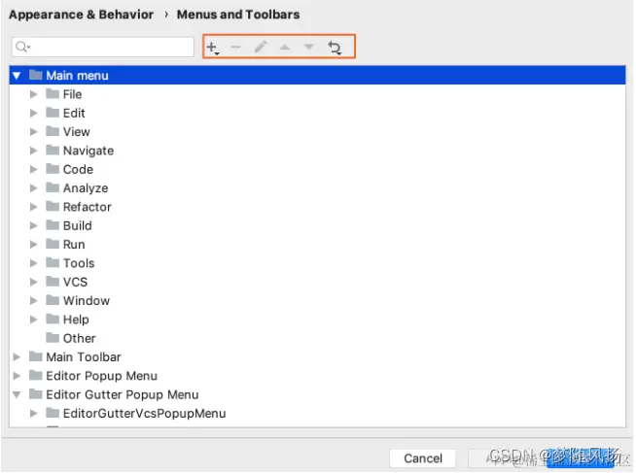The width and height of the screenshot is (636, 473).
Task: Select the Editor Gutter Popup Menu item
Action: click(123, 394)
